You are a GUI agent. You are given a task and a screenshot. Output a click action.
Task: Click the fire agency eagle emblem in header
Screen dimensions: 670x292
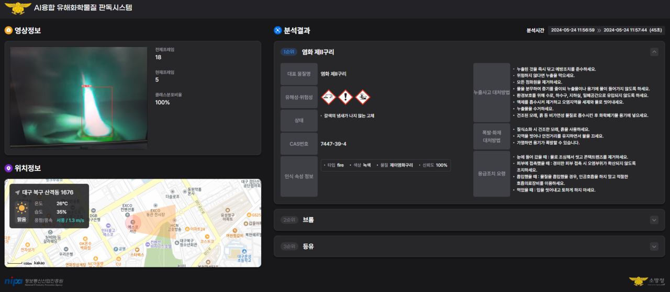(x=17, y=8)
